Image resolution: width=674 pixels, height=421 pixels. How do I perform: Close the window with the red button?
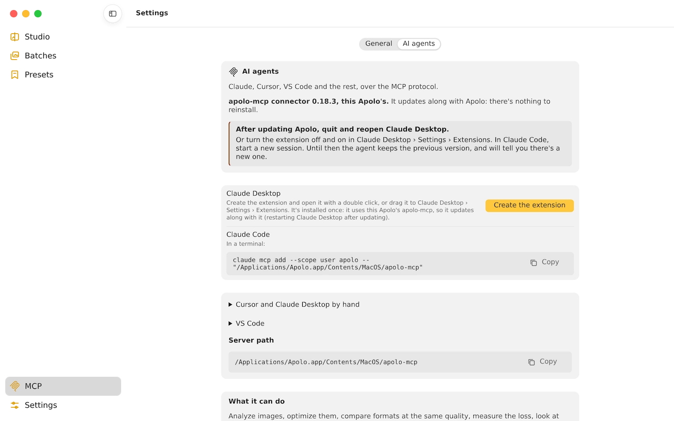pyautogui.click(x=14, y=14)
